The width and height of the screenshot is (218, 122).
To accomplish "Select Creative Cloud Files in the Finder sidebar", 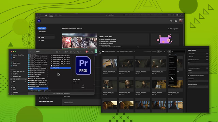I will 17,55.
